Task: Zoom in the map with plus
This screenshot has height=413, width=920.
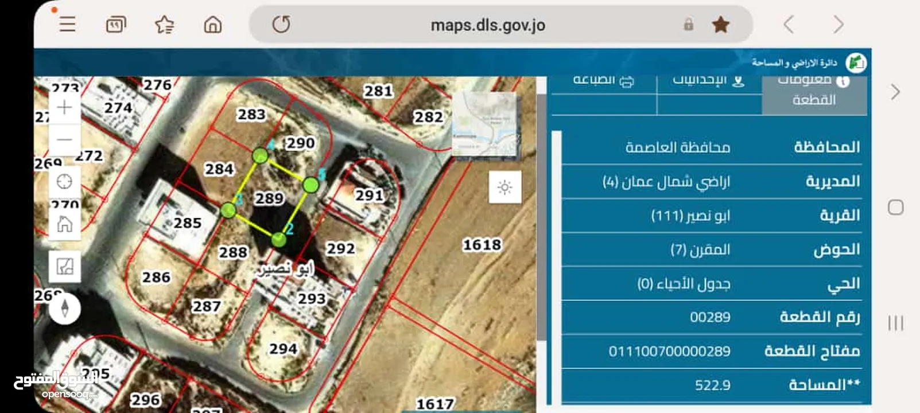Action: pos(64,107)
